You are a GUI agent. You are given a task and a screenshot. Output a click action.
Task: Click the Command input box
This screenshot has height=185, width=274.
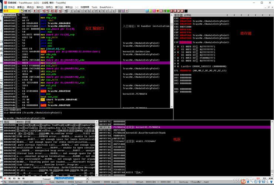coord(70,179)
